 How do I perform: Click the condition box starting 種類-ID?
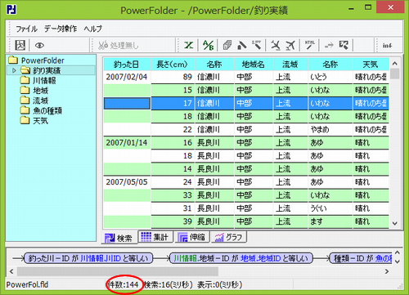(361, 258)
